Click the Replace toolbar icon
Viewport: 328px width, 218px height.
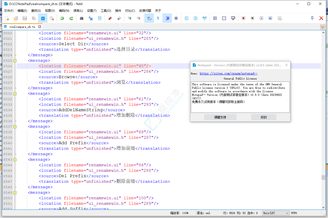91,18
